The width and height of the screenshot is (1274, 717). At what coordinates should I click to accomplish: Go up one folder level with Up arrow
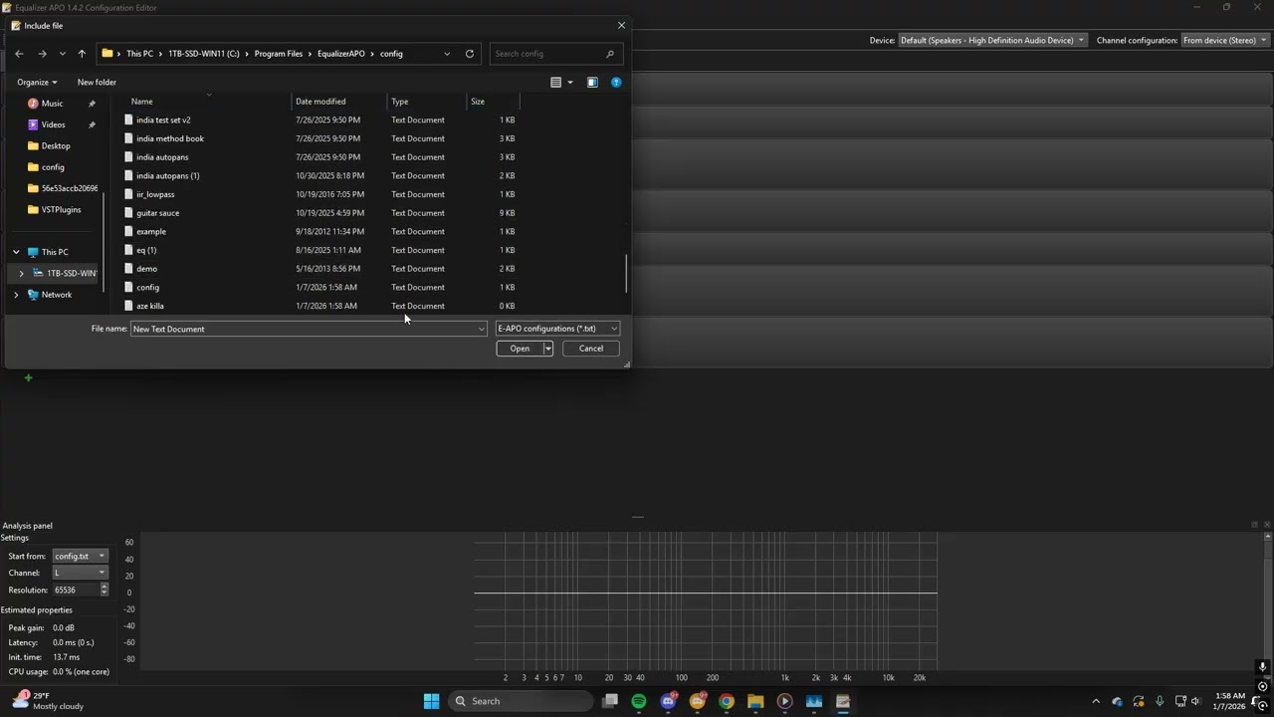click(x=82, y=54)
